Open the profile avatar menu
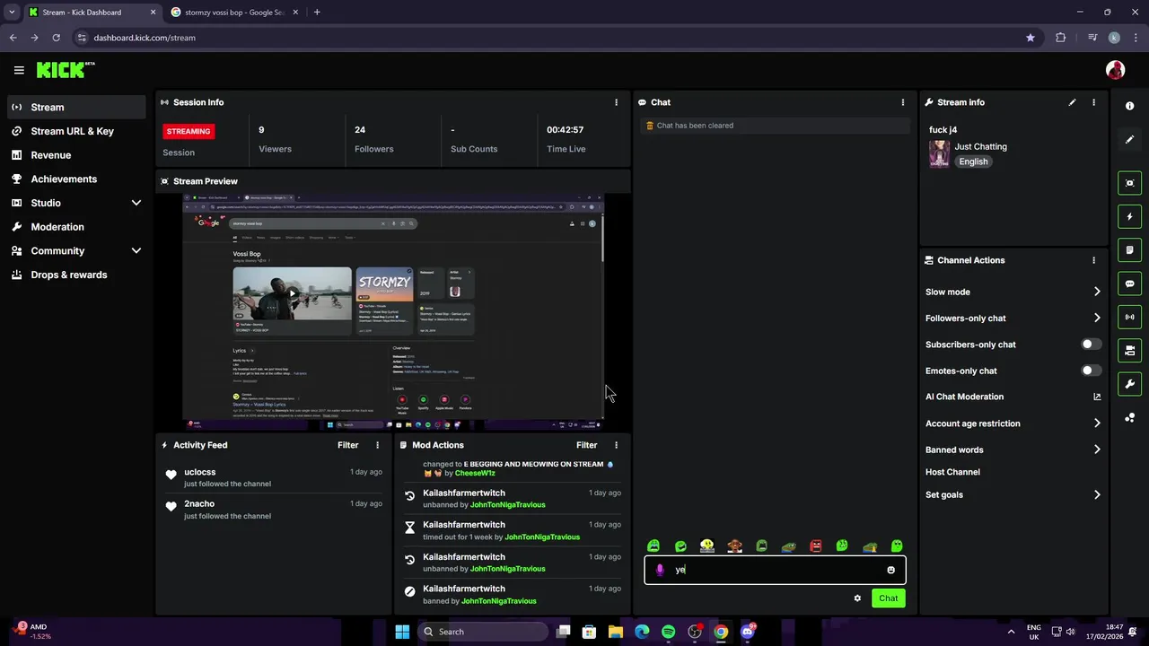1149x646 pixels. tap(1115, 70)
